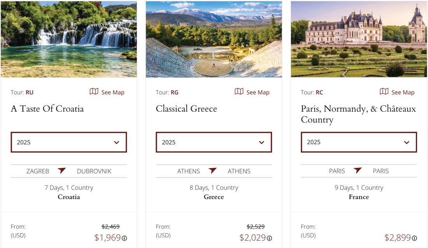Screen dimensions: 428x248
Task: Select the See Map text for tour RC
Action: tap(403, 92)
